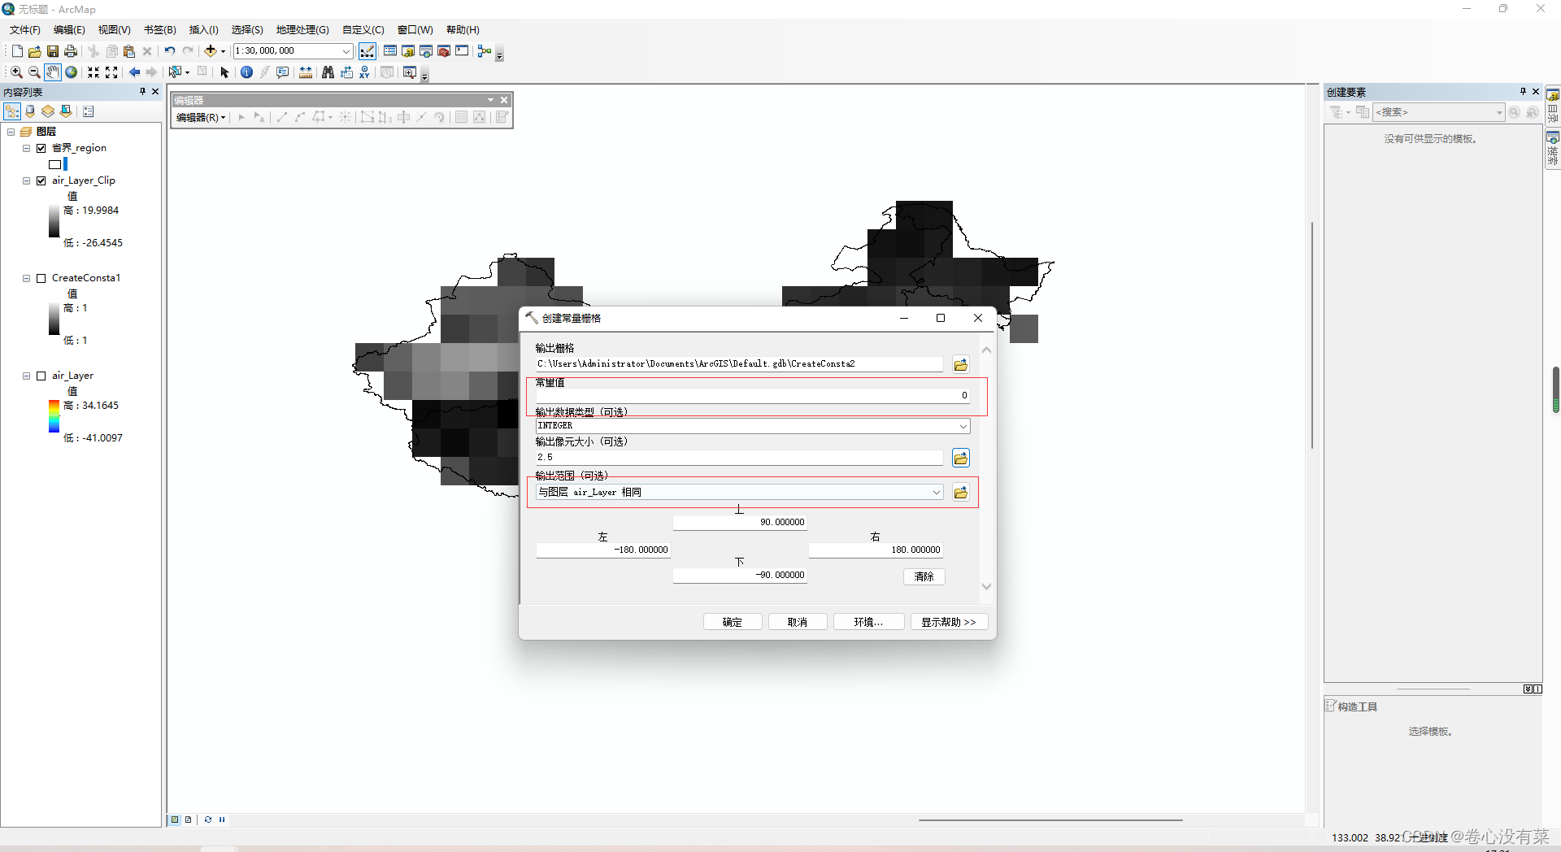Collapse the 图层 data frame node

pos(11,132)
